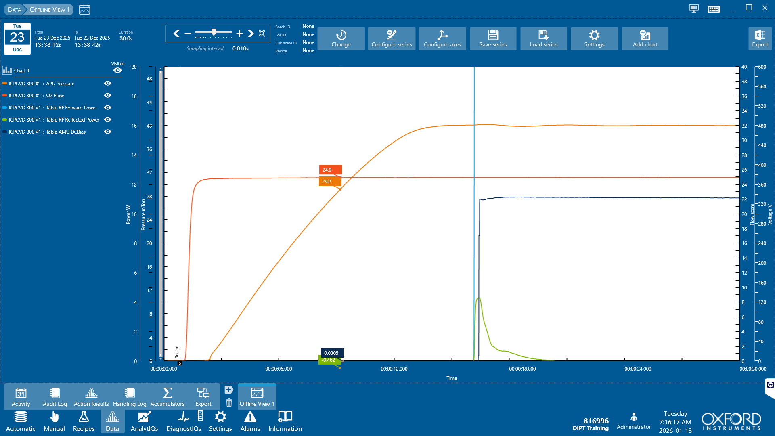Step time range back with left chevron
The height and width of the screenshot is (436, 775).
[176, 34]
